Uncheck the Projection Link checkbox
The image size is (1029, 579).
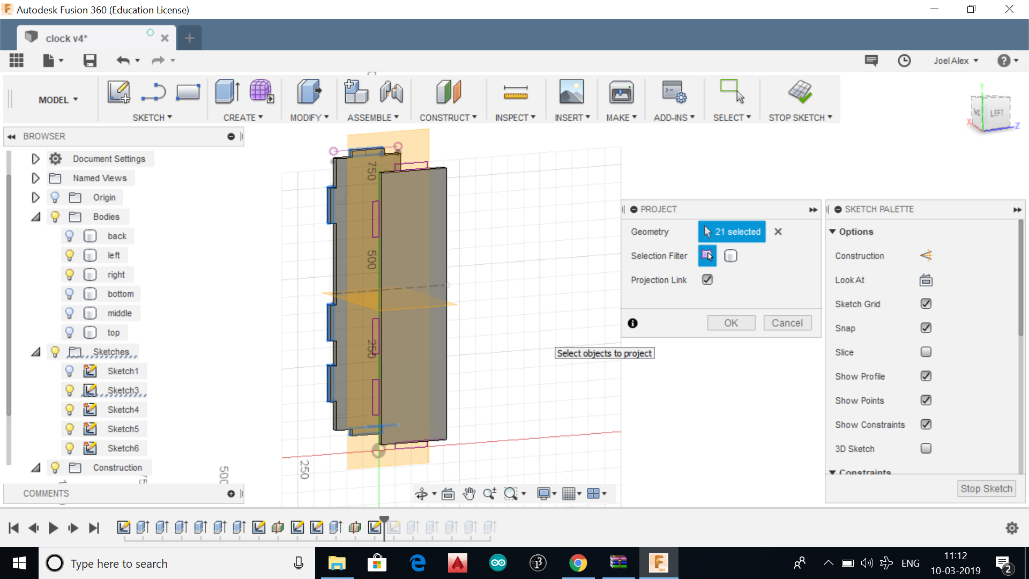click(707, 280)
